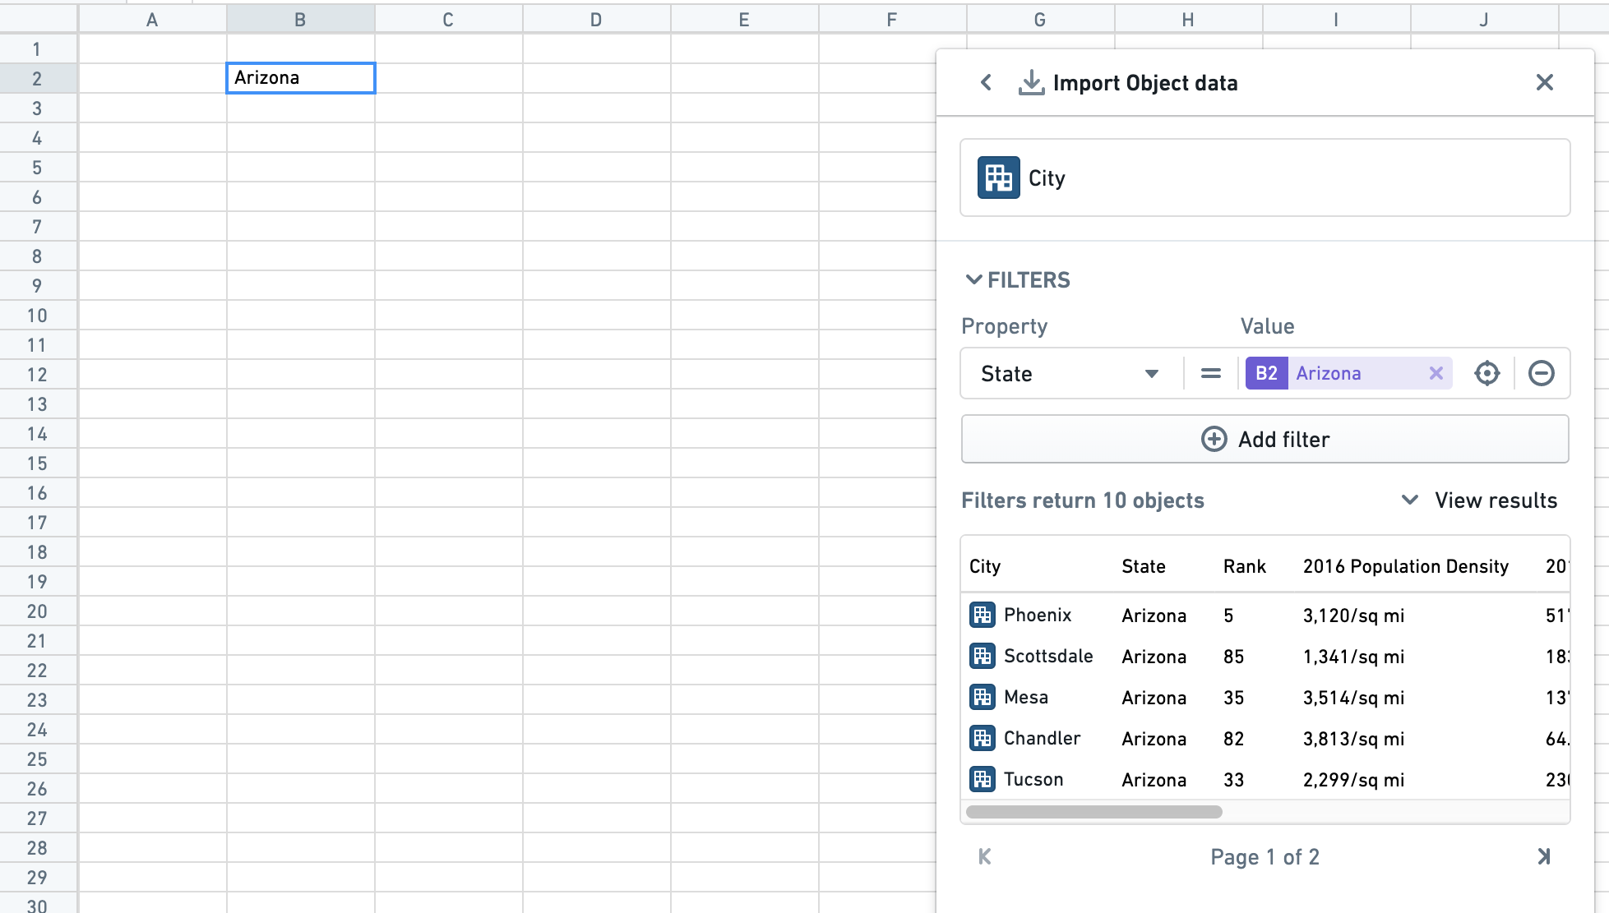Viewport: 1609px width, 913px height.
Task: Click the rank value 85
Action: click(x=1233, y=657)
